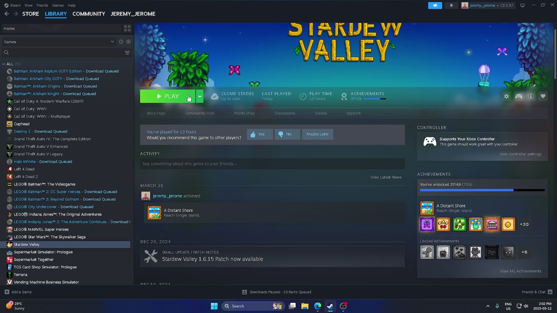Click Add a Game
557x313 pixels.
[18, 292]
